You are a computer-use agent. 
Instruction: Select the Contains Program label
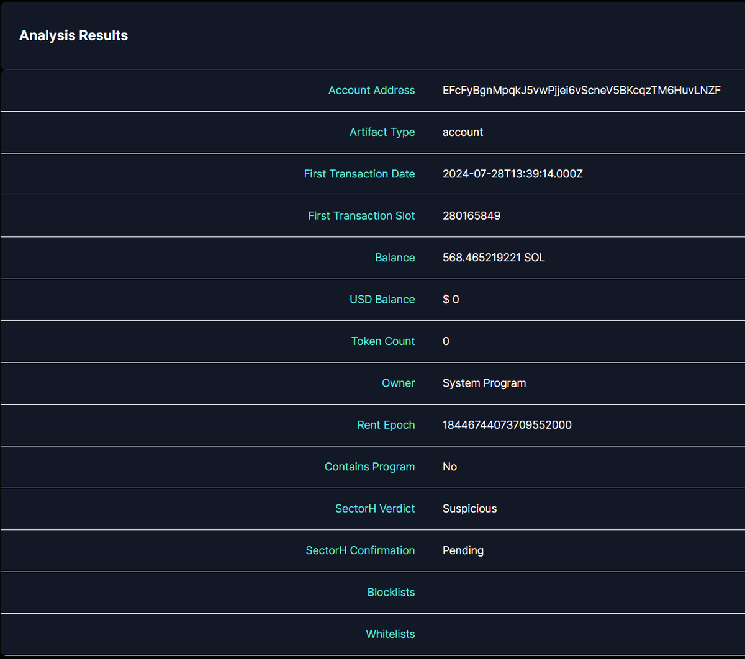click(x=369, y=467)
